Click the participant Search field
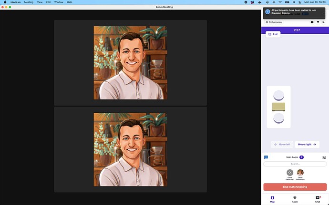 (x=295, y=164)
